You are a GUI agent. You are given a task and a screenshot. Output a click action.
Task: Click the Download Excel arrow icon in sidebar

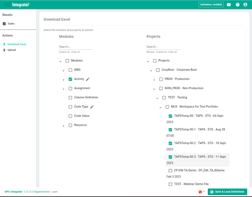click(4, 44)
